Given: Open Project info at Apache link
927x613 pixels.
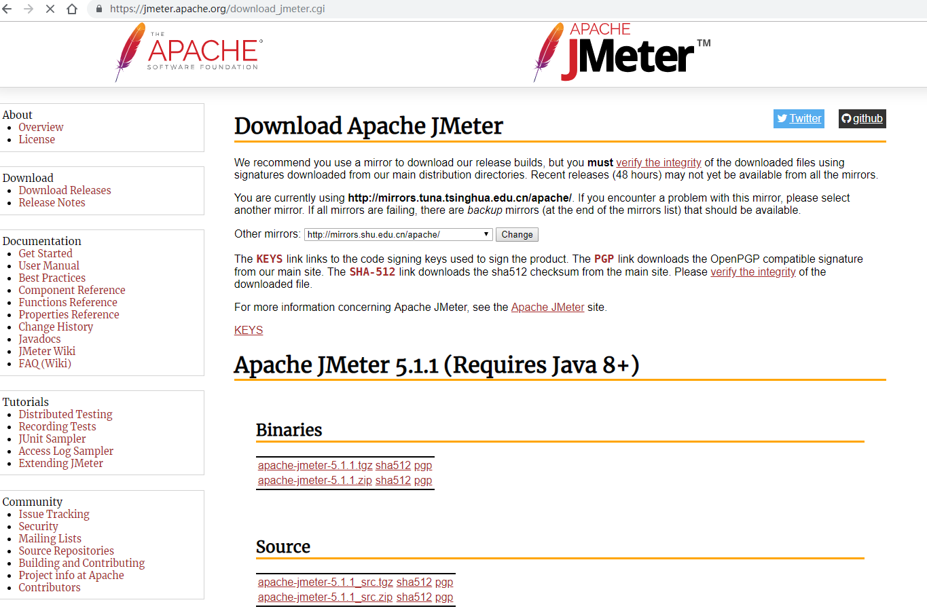Looking at the screenshot, I should click(x=71, y=575).
